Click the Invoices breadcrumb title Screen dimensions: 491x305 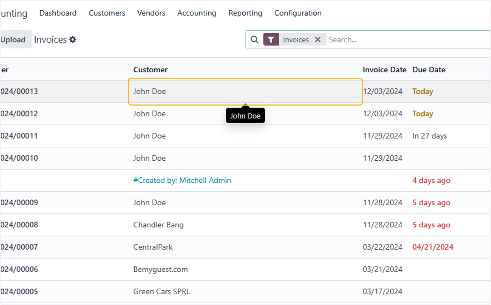point(50,40)
